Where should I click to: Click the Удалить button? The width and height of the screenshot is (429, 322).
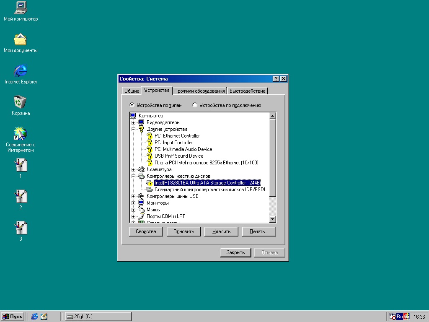coord(221,231)
